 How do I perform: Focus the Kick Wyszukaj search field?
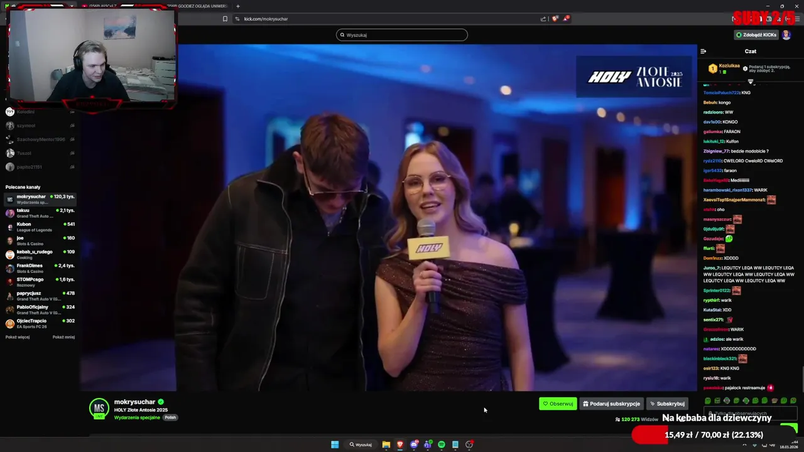coord(402,35)
